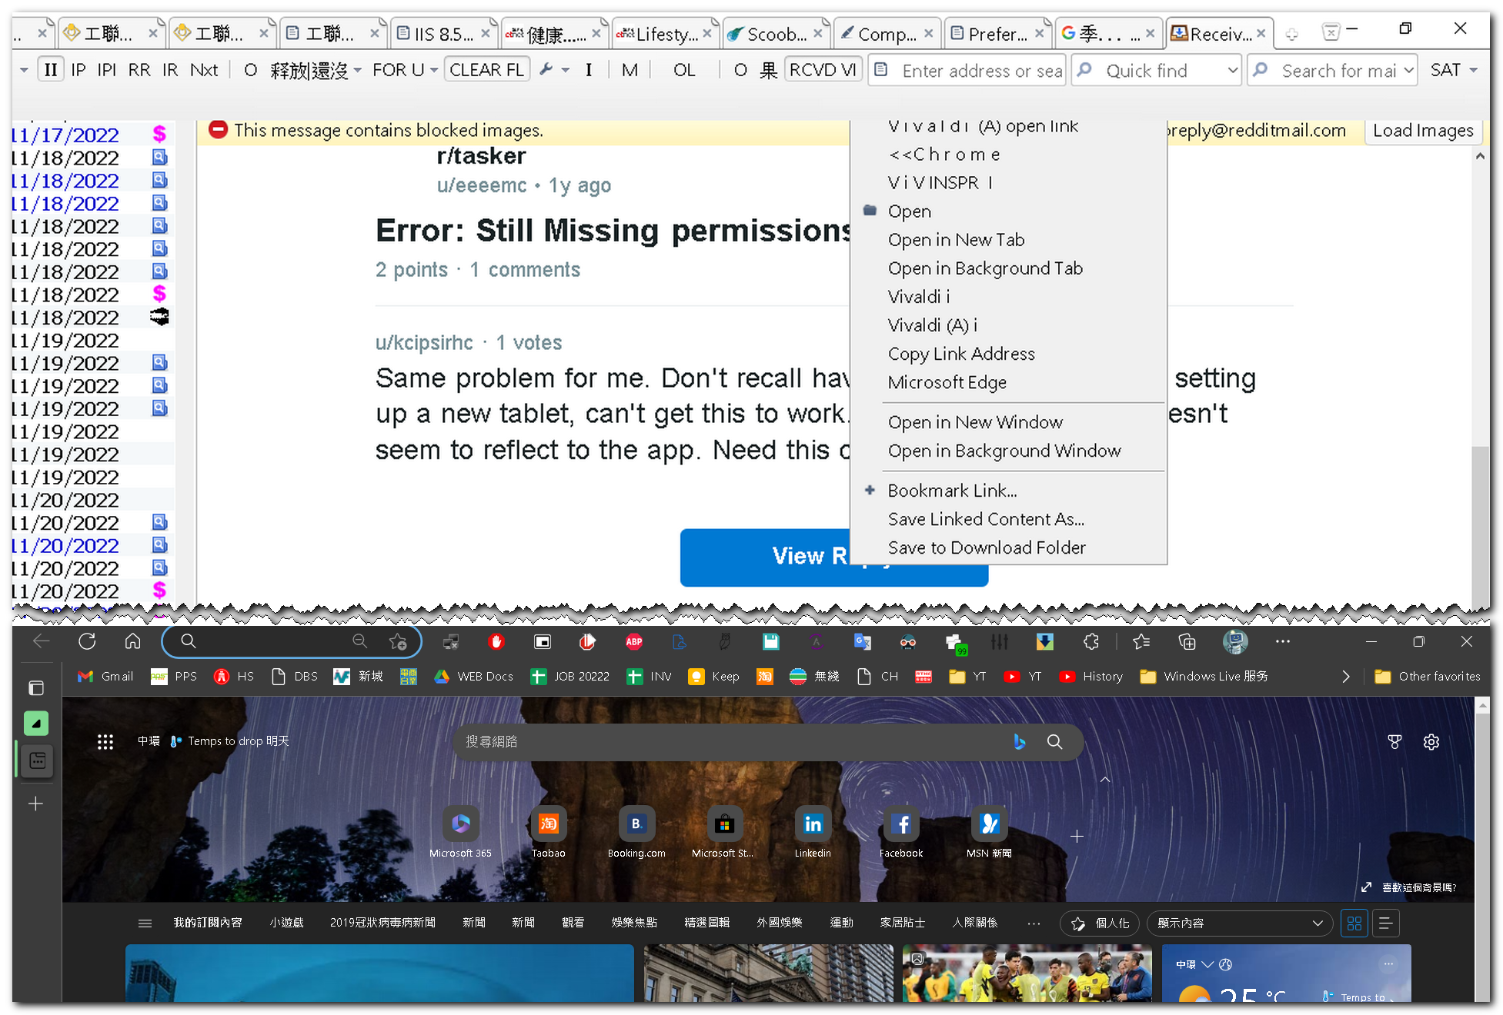Expand the Quick find search dropdown
The height and width of the screenshot is (1015, 1503).
[x=1230, y=72]
